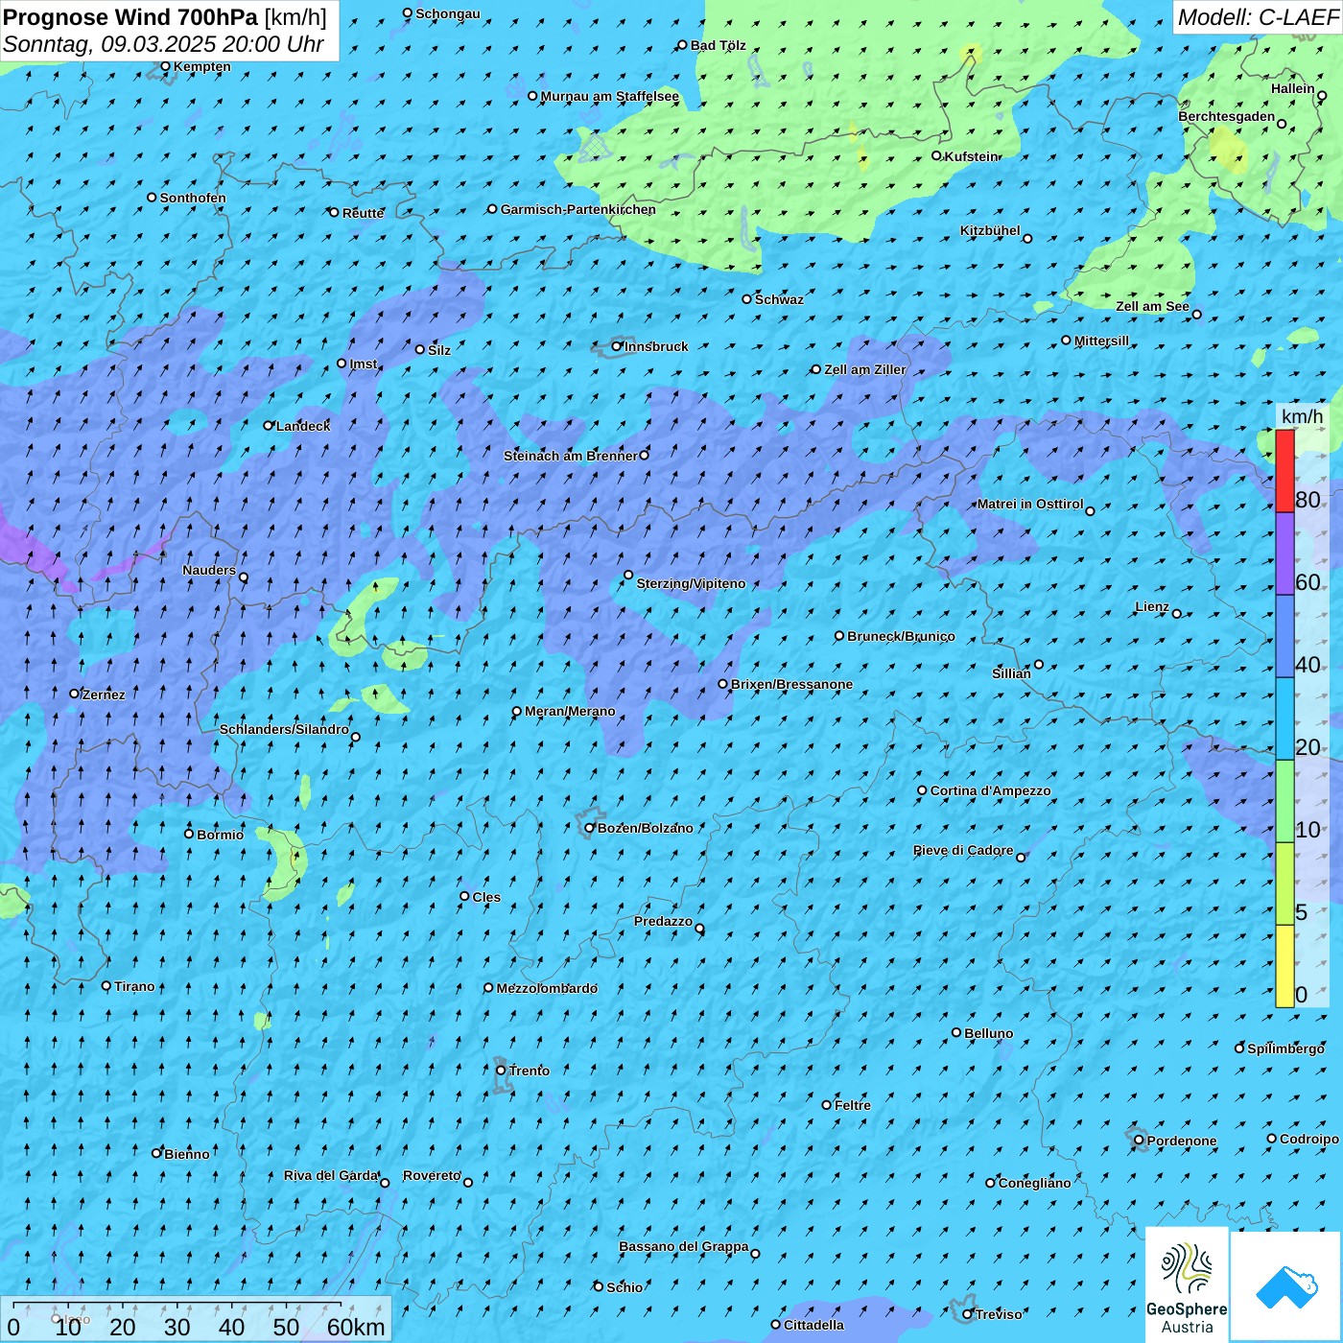Click the Pieve di Cadore label
This screenshot has width=1343, height=1343.
[963, 850]
